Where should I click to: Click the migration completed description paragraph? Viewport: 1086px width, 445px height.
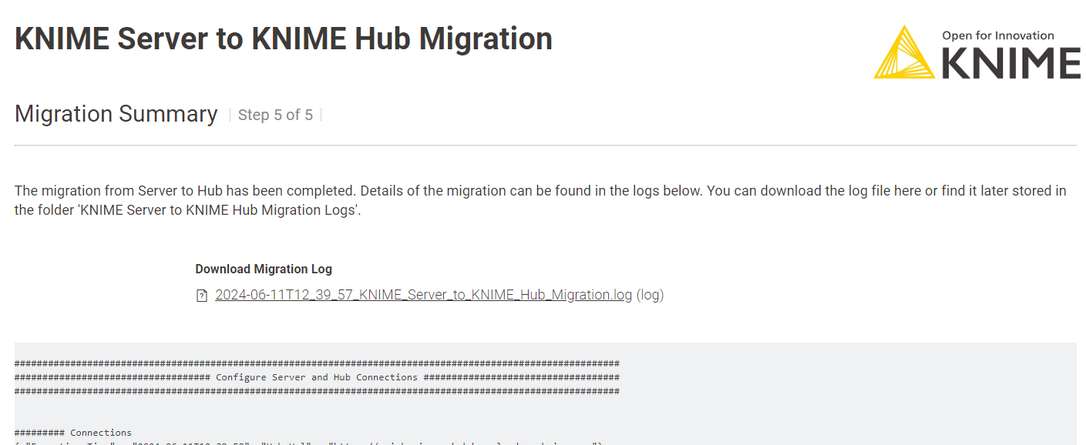click(540, 191)
